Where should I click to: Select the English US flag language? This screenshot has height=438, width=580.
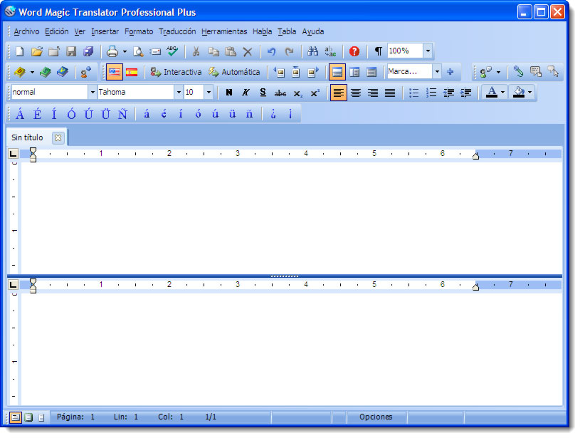click(115, 72)
